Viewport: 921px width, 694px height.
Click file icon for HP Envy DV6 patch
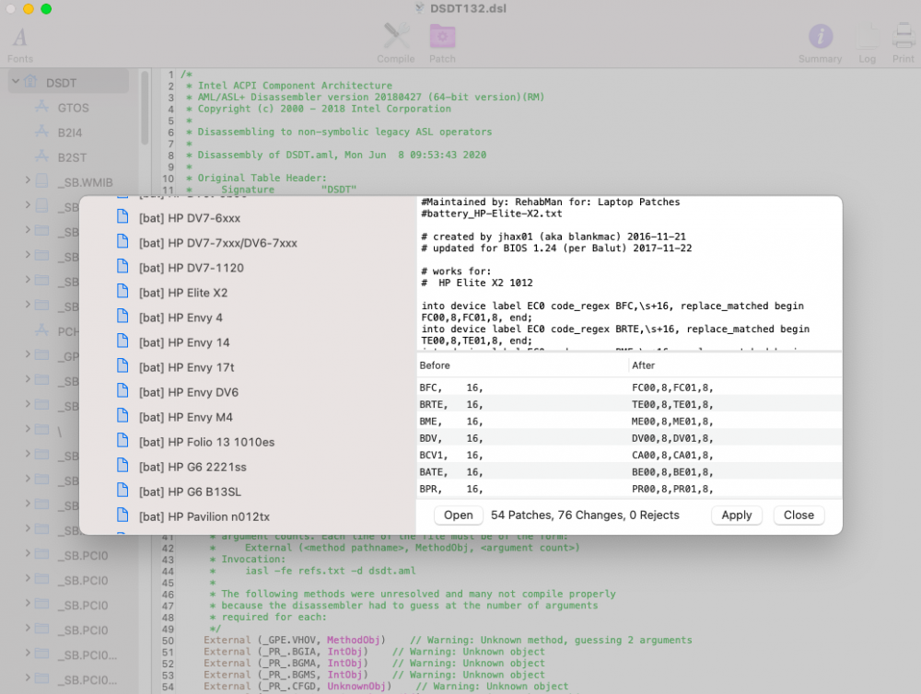click(x=122, y=391)
